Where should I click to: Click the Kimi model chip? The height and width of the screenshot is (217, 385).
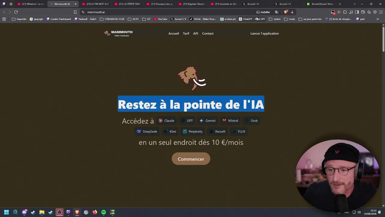170,131
